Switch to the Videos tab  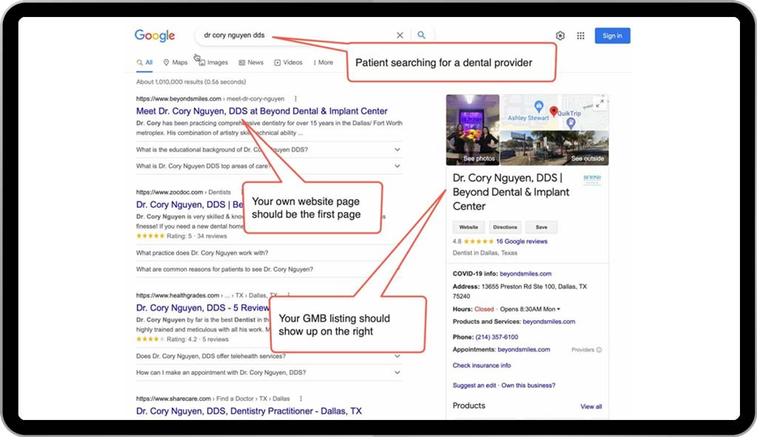[x=288, y=62]
